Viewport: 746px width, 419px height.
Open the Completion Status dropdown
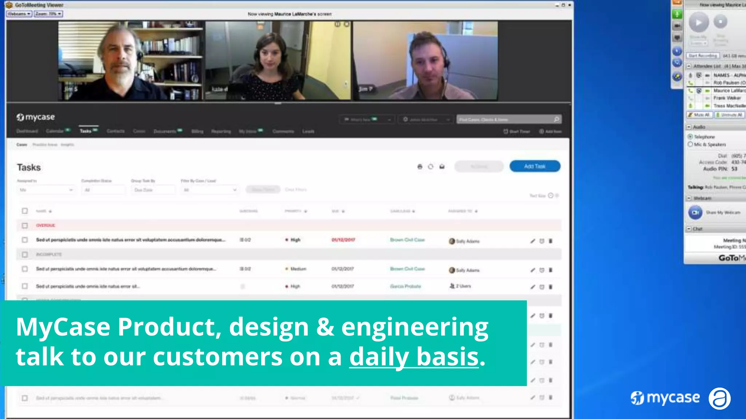103,190
